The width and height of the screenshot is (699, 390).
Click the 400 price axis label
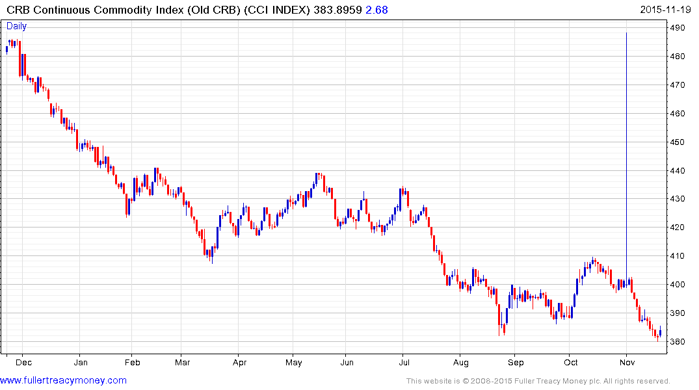pos(678,284)
